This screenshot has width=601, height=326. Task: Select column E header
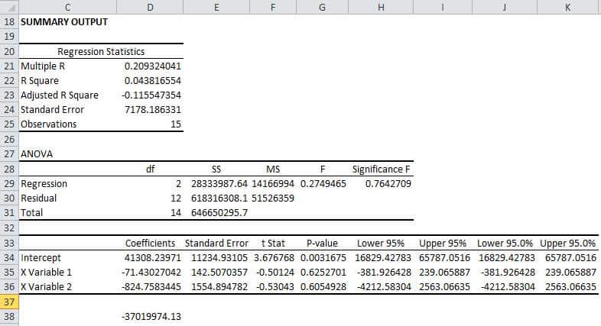[216, 8]
